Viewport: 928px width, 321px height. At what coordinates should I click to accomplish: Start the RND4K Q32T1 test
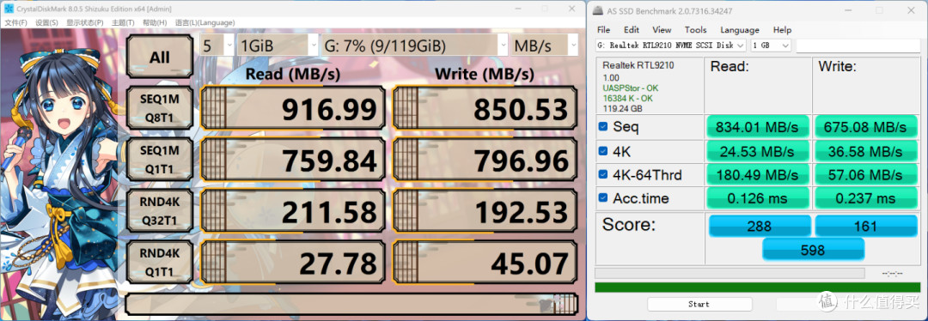point(159,211)
